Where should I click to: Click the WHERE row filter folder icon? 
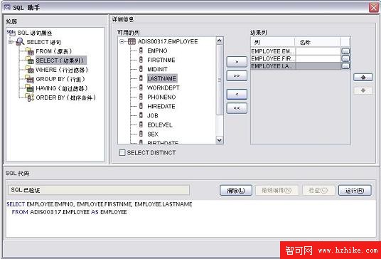30,70
